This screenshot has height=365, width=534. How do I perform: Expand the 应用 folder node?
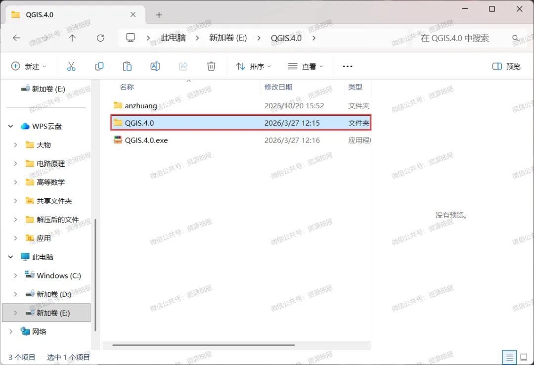(x=15, y=238)
